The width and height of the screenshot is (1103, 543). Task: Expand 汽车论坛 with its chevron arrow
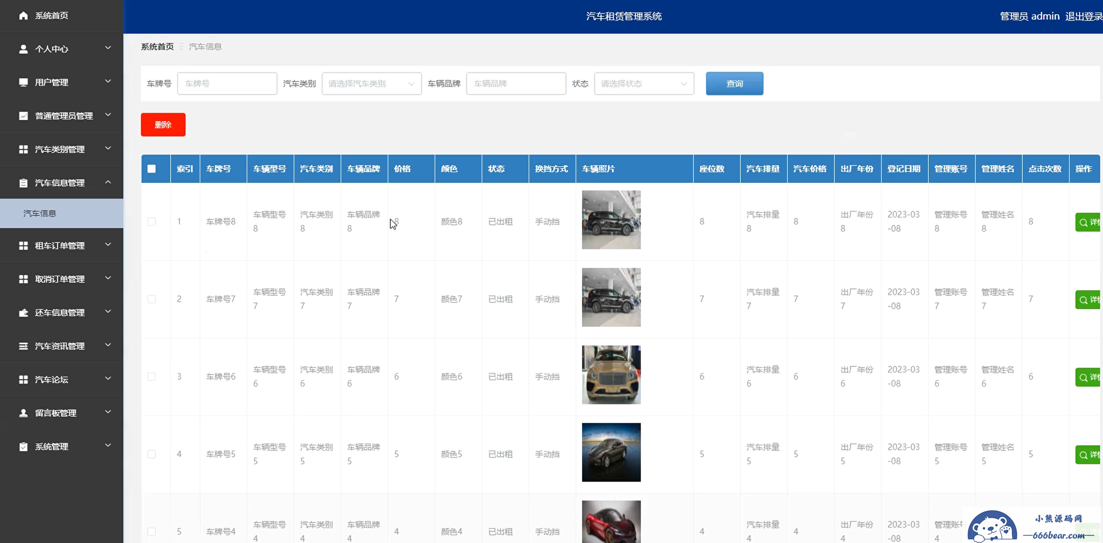click(x=108, y=379)
